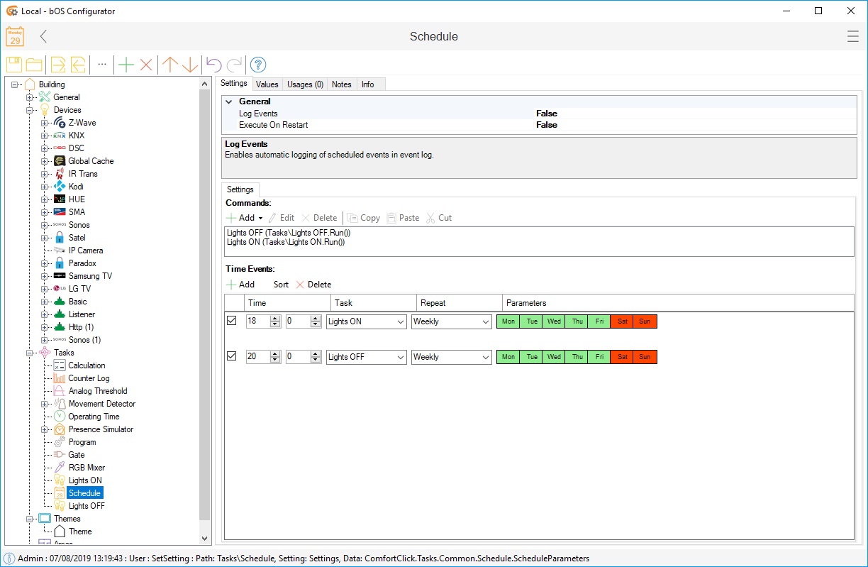Sort the time events

pos(281,285)
